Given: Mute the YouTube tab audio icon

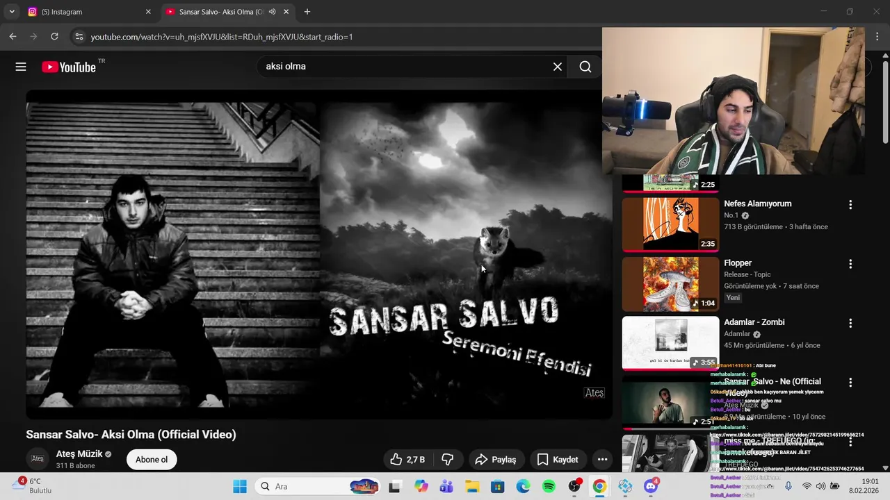Looking at the screenshot, I should point(273,12).
